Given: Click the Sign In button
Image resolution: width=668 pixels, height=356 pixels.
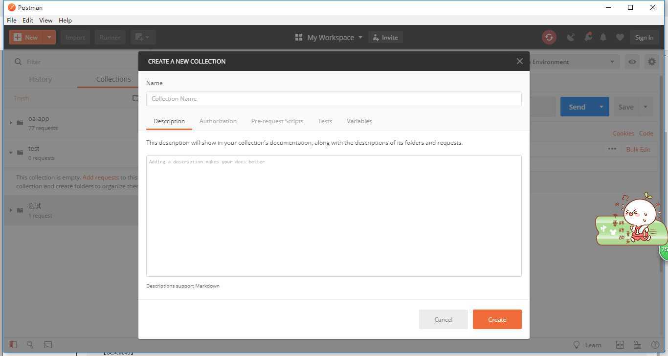Looking at the screenshot, I should [644, 37].
